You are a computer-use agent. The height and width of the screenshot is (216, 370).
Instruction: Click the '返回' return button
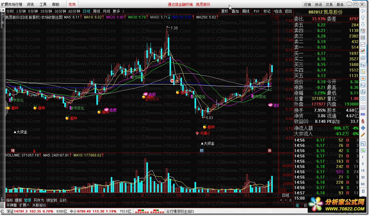[x=288, y=11]
